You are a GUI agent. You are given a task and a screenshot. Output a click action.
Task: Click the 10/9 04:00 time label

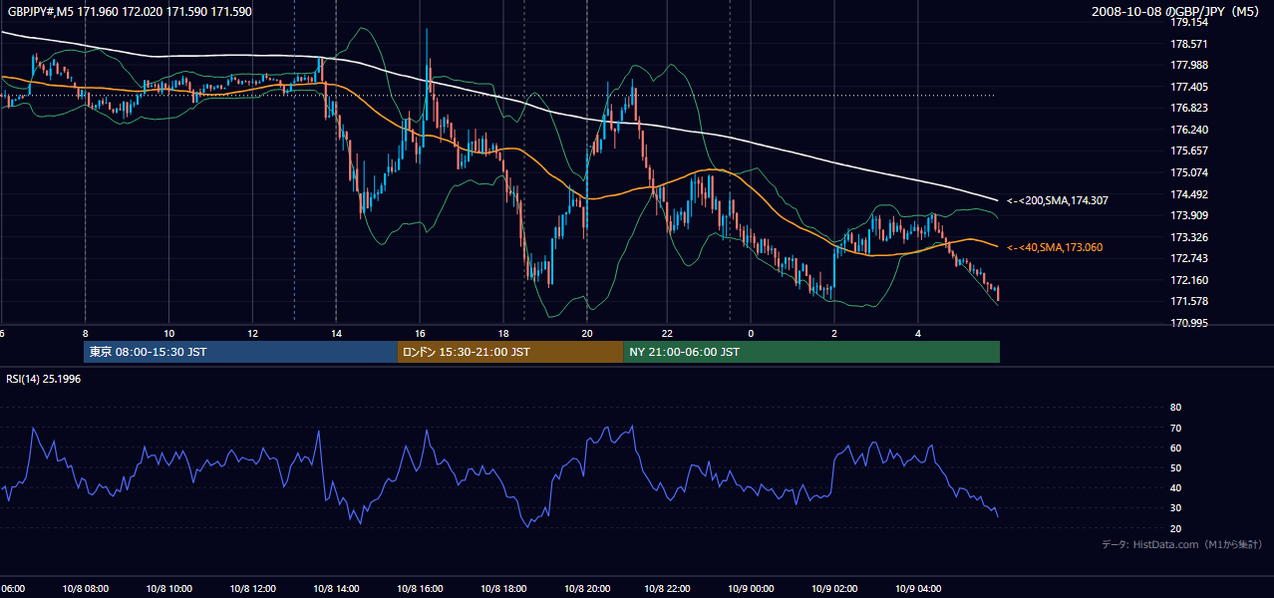918,589
